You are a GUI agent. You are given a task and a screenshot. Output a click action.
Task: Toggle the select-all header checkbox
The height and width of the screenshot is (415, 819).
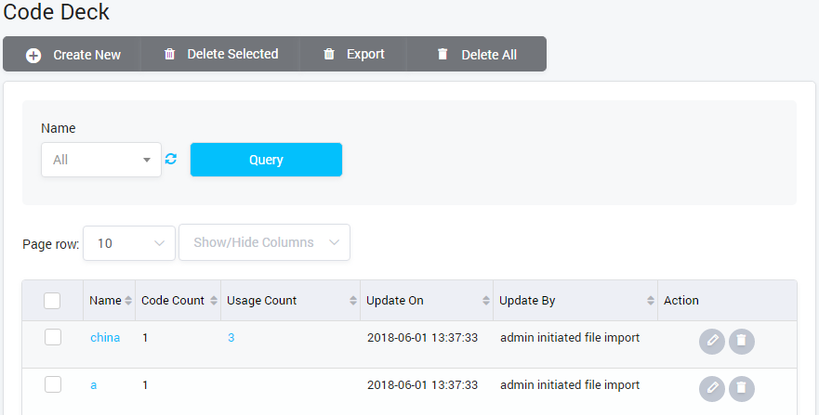[53, 301]
